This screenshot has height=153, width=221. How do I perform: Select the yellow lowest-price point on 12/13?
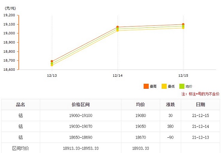(x=52, y=65)
